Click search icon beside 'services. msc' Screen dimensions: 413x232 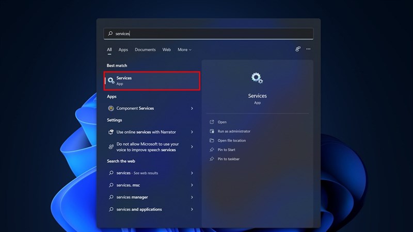pyautogui.click(x=111, y=185)
